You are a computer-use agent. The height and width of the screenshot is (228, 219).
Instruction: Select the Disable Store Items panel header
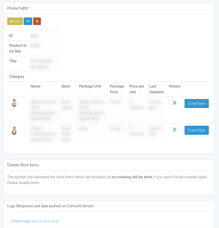23,165
